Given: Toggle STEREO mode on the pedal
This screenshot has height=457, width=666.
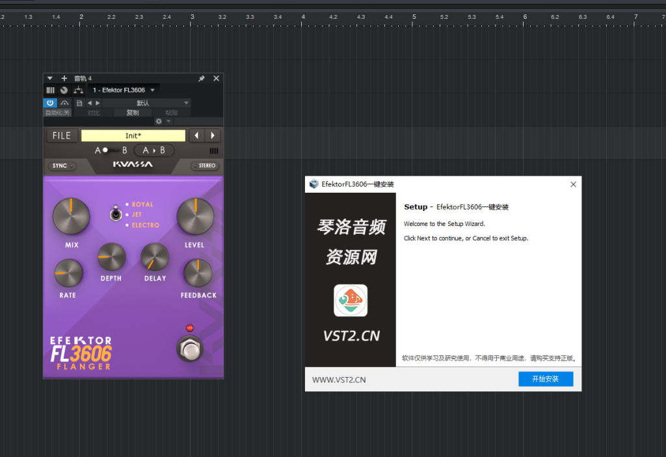Looking at the screenshot, I should pos(204,165).
